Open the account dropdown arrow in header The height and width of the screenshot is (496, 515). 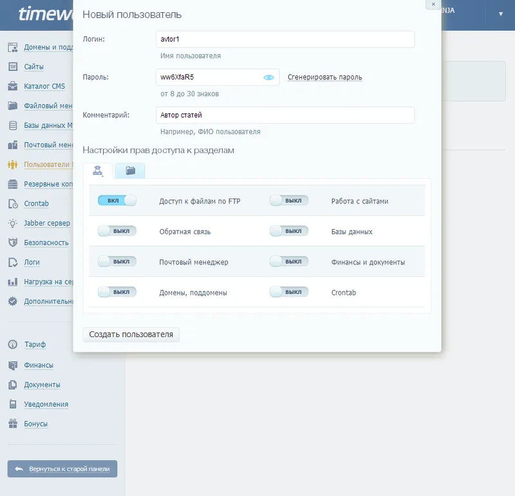(x=501, y=14)
